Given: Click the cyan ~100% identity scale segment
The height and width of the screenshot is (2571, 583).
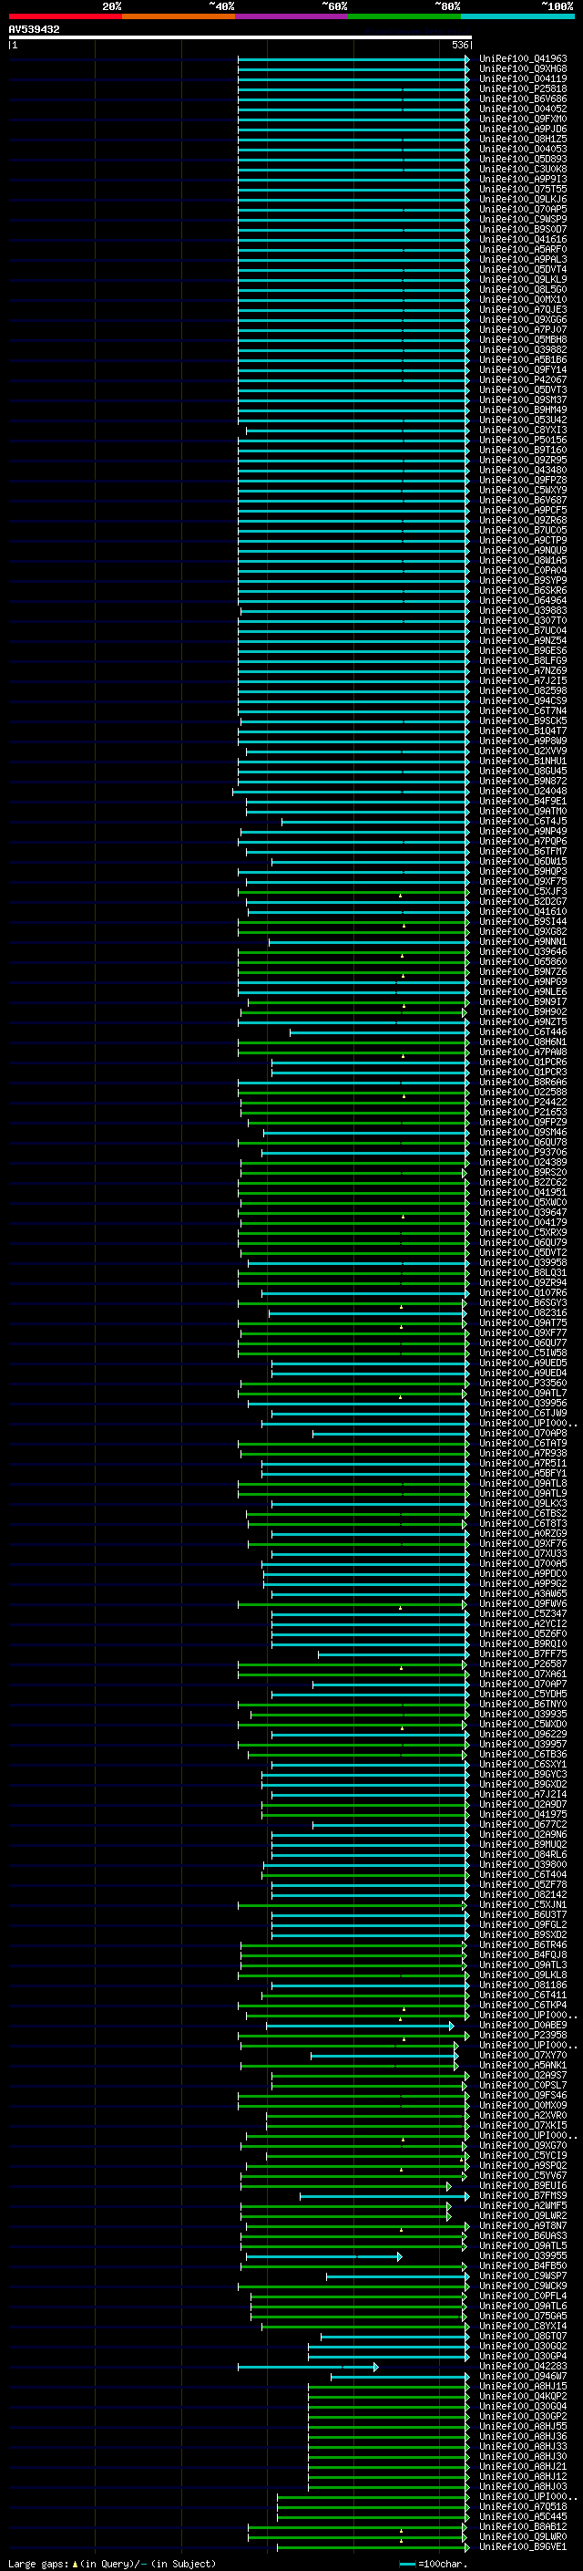Looking at the screenshot, I should [x=517, y=16].
